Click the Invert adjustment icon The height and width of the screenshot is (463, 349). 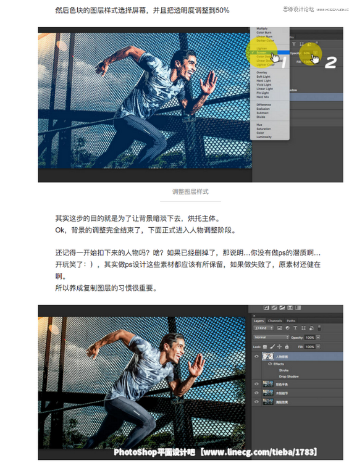point(266,307)
